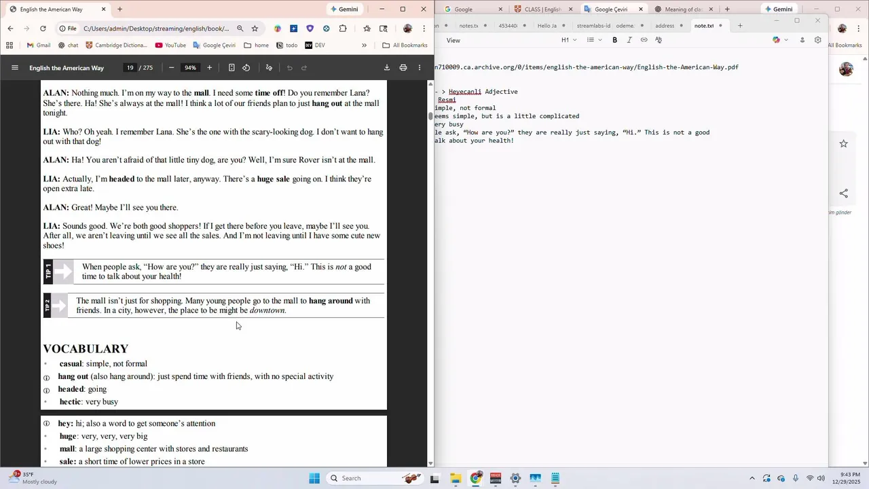This screenshot has height=489, width=869.
Task: Click the Notepad account icon
Action: [802, 40]
